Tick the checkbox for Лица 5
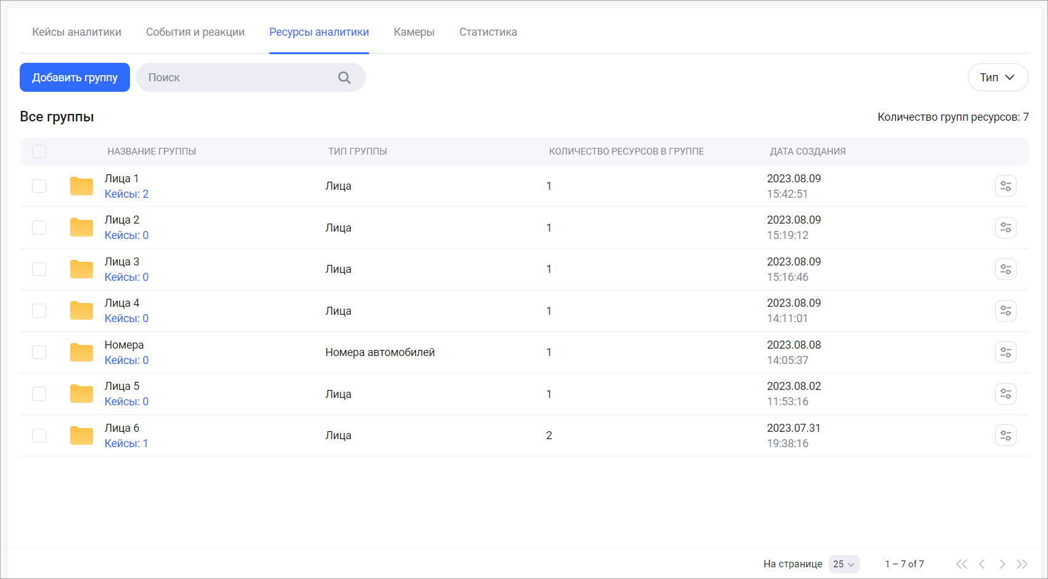 click(x=39, y=394)
